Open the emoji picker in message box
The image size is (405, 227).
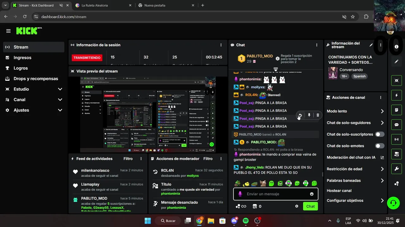(312, 194)
